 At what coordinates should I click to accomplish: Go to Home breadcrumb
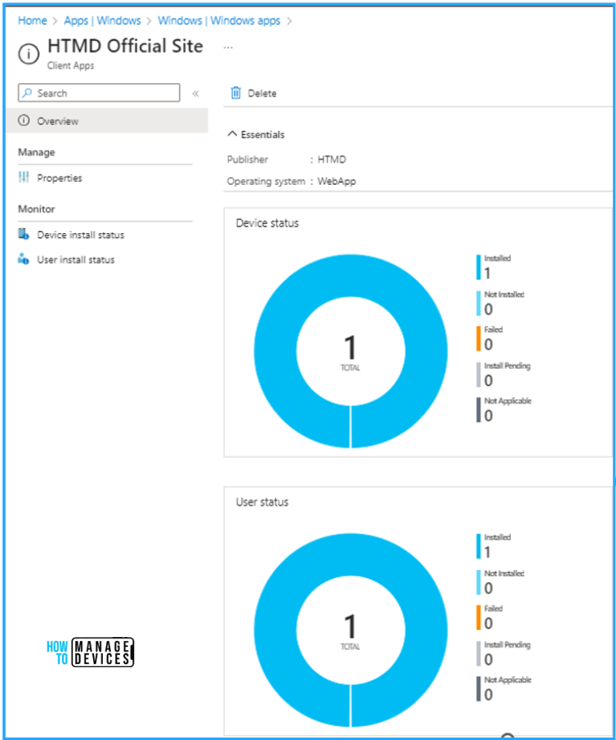(33, 20)
